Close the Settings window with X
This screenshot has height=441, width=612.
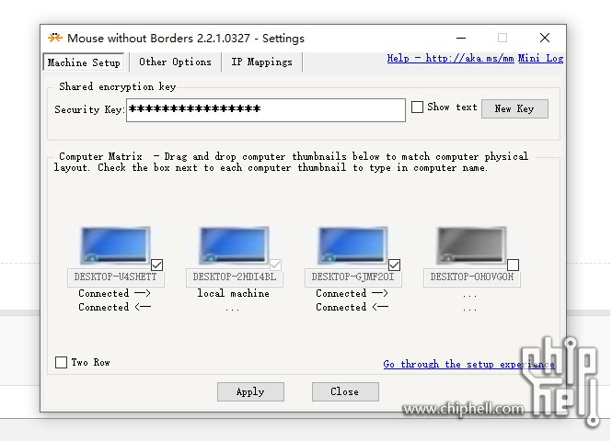(545, 38)
